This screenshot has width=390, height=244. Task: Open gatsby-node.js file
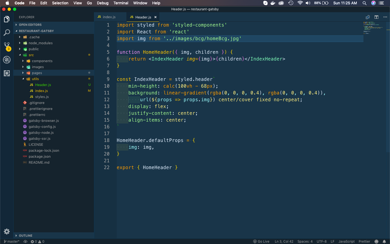(x=54, y=133)
